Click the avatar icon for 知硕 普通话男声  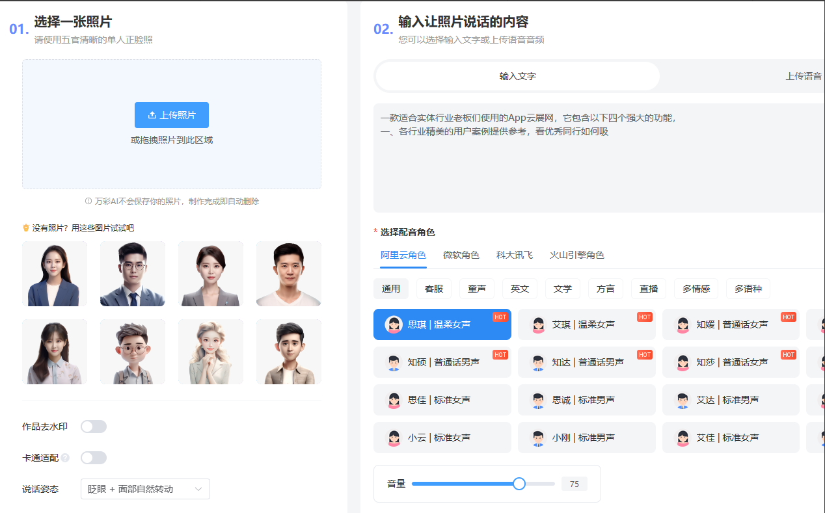tap(394, 362)
